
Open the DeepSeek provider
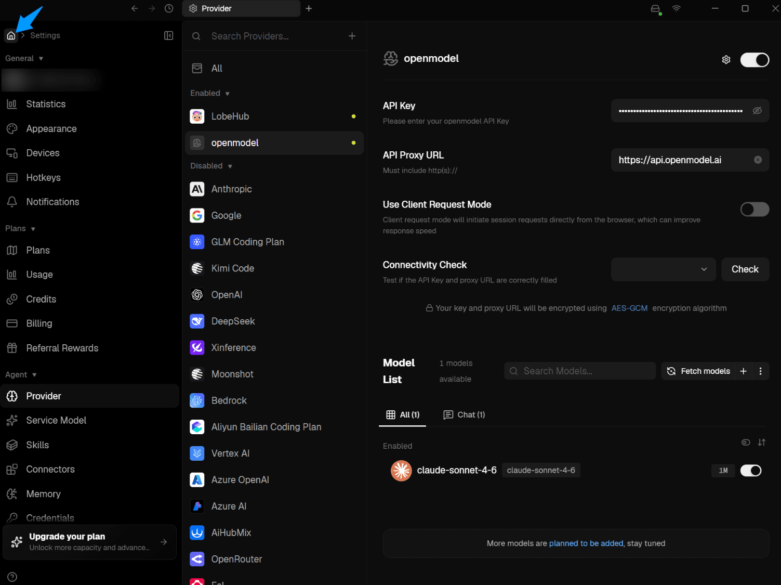pyautogui.click(x=274, y=321)
